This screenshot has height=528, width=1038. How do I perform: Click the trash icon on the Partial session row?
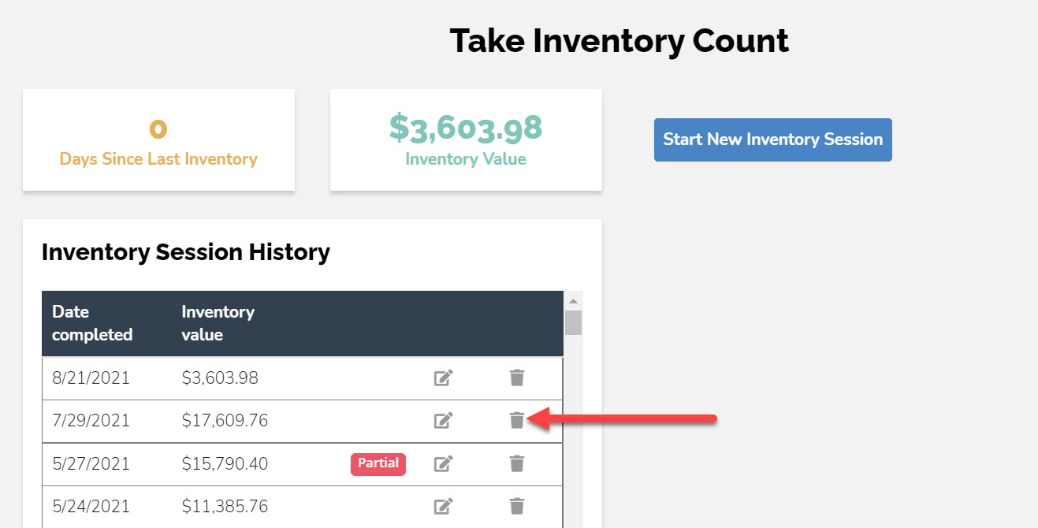tap(517, 463)
